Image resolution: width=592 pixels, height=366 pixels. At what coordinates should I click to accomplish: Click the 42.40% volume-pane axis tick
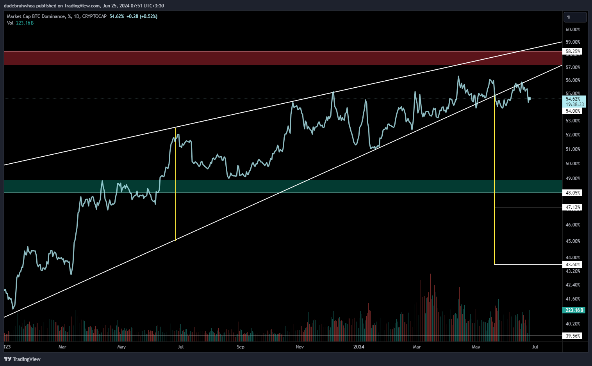tap(573, 285)
